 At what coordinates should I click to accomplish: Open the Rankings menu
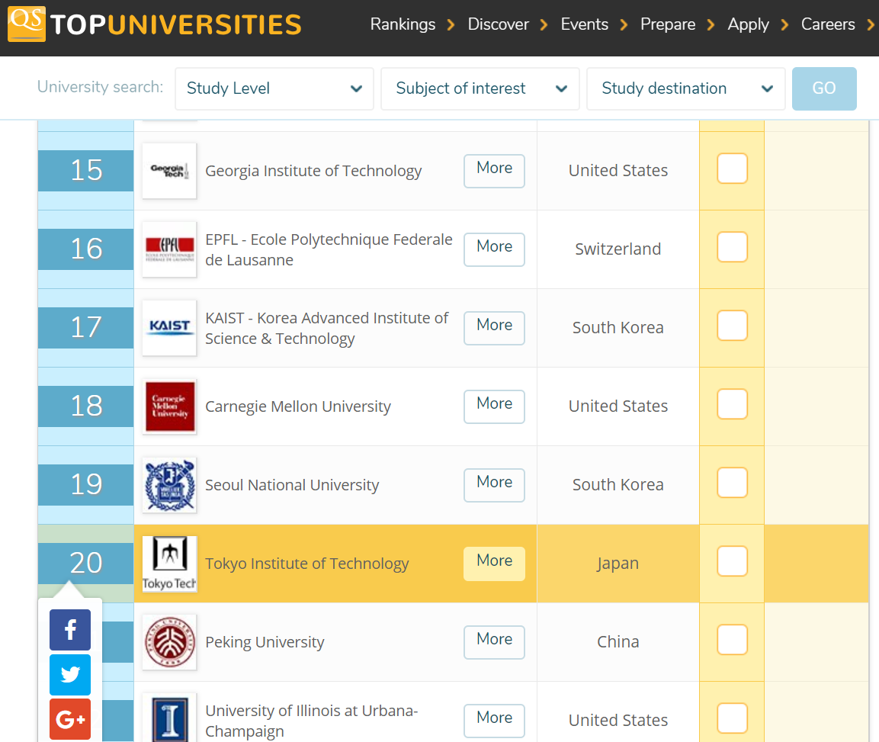(403, 24)
